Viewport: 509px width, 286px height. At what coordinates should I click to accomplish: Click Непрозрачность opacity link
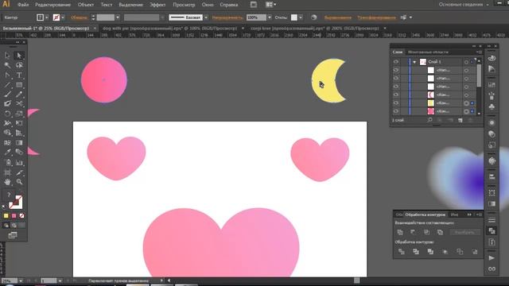click(227, 17)
